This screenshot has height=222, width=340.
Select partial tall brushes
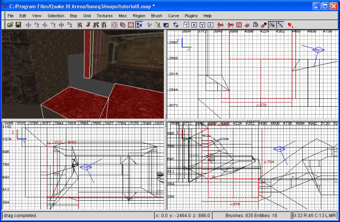pyautogui.click(x=96, y=25)
